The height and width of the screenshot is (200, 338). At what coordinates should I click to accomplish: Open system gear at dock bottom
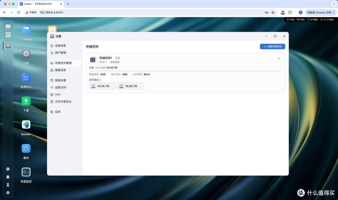[8, 193]
